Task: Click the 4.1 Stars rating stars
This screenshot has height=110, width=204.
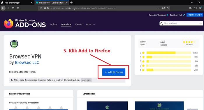Action: click(189, 42)
